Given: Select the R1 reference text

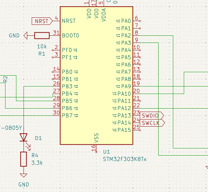Looking at the screenshot, I should [x=42, y=54].
